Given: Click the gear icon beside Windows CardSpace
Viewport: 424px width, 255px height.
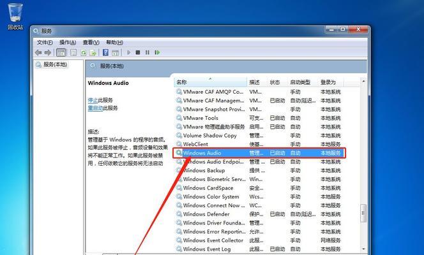Looking at the screenshot, I should pyautogui.click(x=179, y=187).
